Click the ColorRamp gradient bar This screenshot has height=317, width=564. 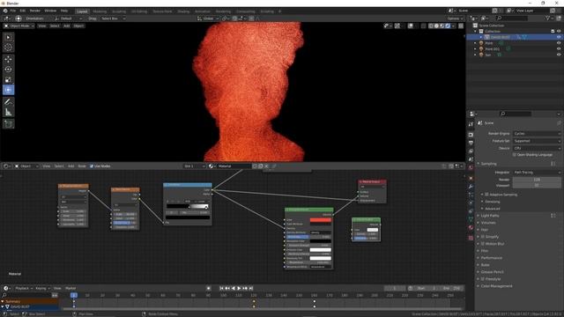(188, 206)
